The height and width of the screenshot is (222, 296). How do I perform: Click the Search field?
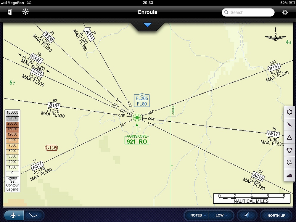248,12
